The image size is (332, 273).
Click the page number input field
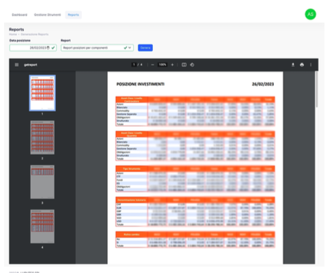[x=134, y=65]
